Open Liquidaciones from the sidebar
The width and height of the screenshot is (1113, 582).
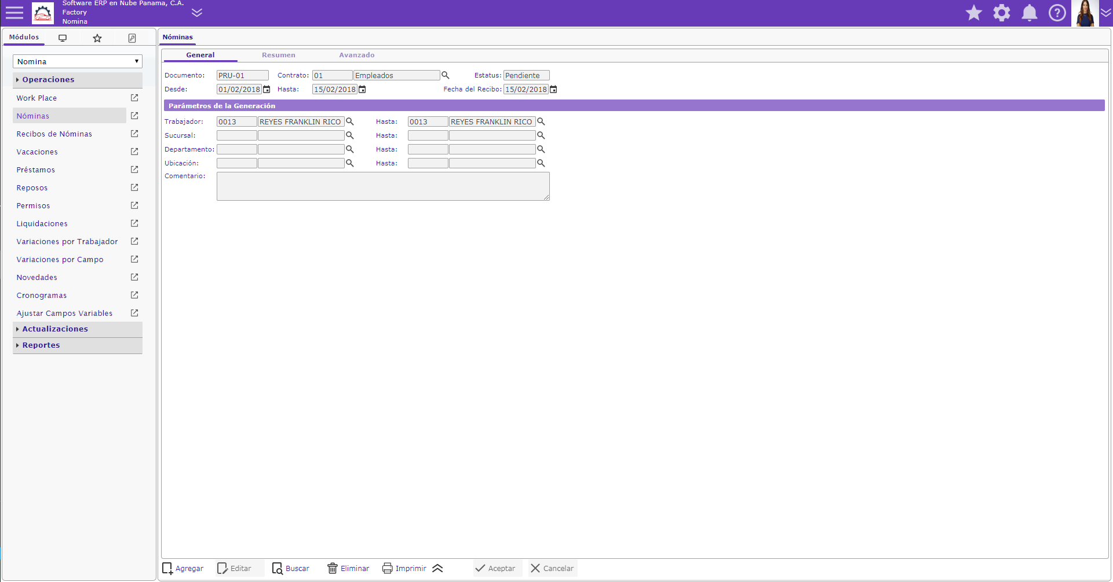(42, 224)
